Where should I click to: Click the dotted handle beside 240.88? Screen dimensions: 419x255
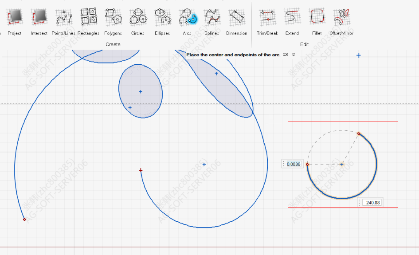point(360,203)
